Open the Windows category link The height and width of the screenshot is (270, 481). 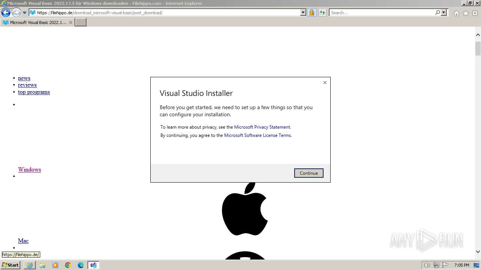pos(29,169)
